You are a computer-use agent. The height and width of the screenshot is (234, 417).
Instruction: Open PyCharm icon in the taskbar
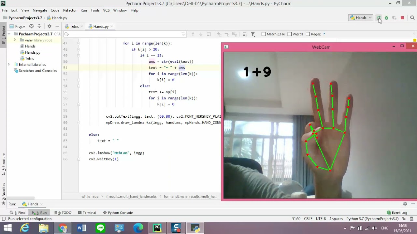coord(157,228)
